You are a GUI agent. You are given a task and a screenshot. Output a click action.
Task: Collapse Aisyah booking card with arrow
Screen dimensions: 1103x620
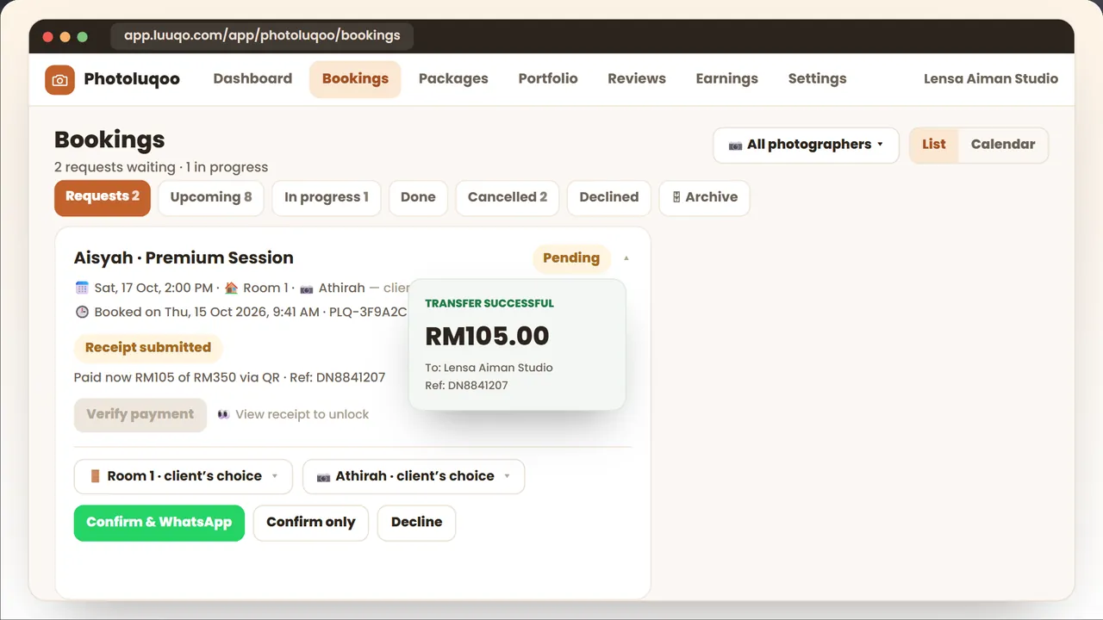pos(626,258)
